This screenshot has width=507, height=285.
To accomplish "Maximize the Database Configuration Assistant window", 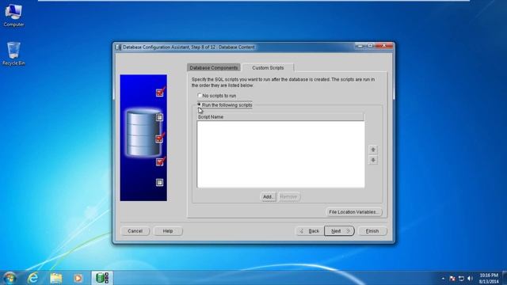I will click(x=370, y=46).
